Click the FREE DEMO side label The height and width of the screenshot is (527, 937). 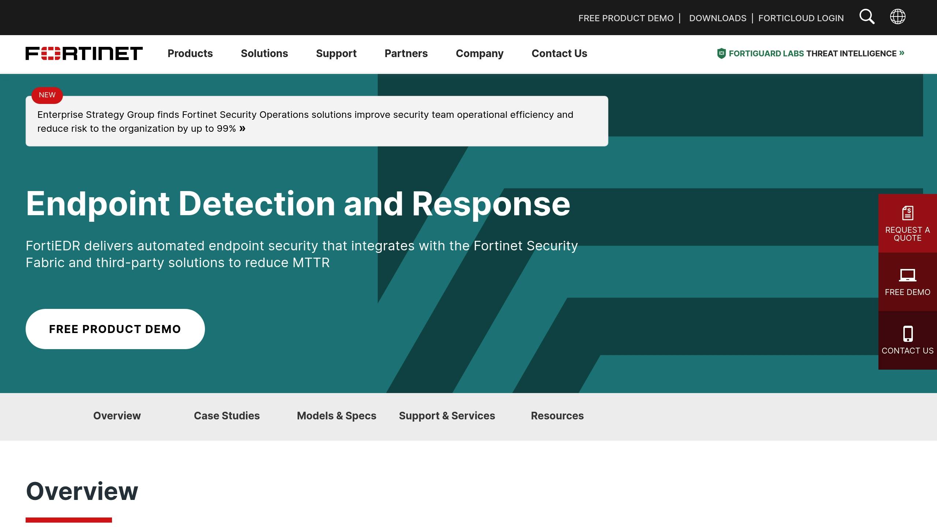(x=908, y=292)
